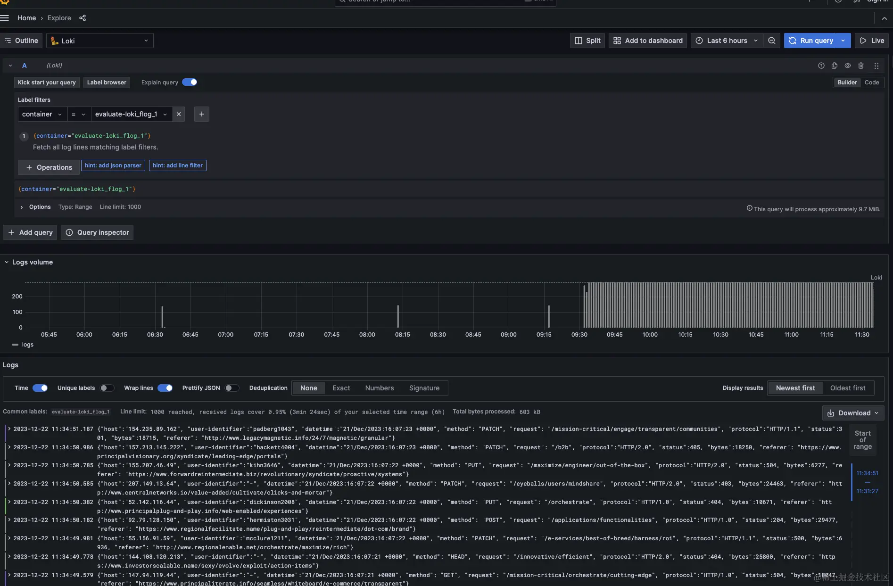The image size is (893, 586).
Task: Click the Explore breadcrumb
Action: pyautogui.click(x=59, y=18)
